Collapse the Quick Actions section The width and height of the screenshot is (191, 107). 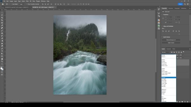tap(162, 37)
